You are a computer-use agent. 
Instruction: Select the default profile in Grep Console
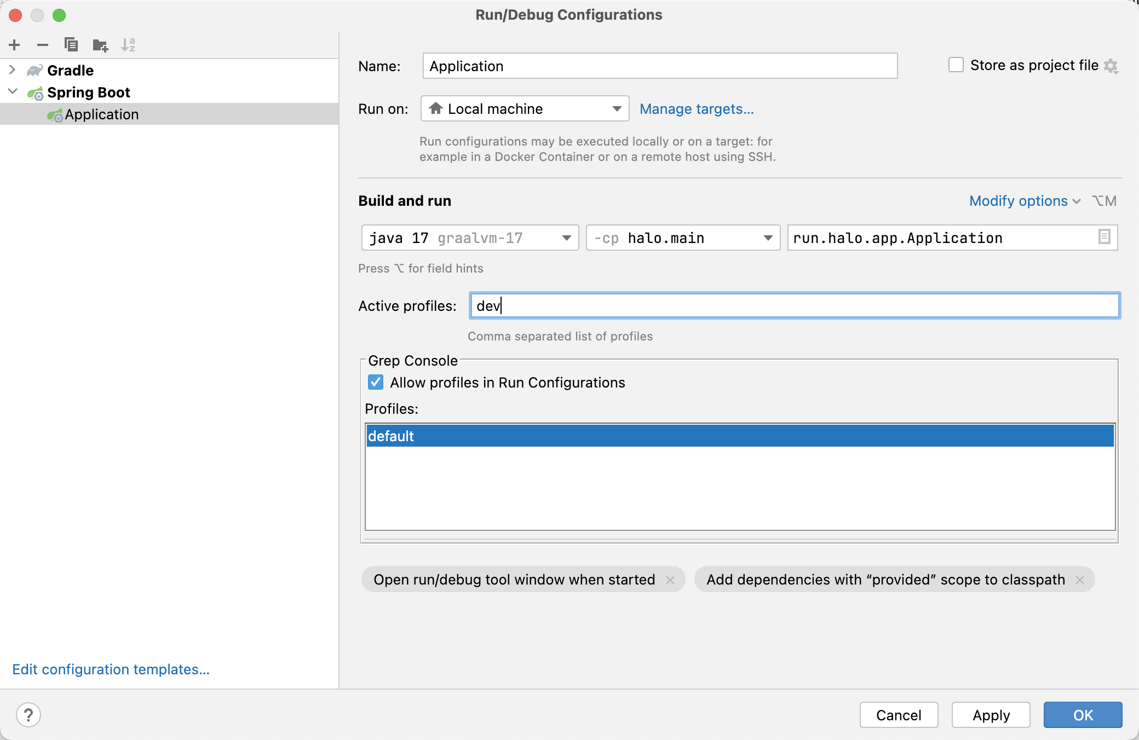pos(391,436)
